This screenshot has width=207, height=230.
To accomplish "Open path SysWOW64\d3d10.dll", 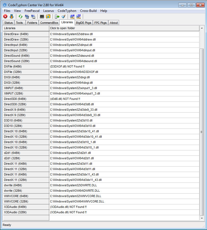I will 124,126.
